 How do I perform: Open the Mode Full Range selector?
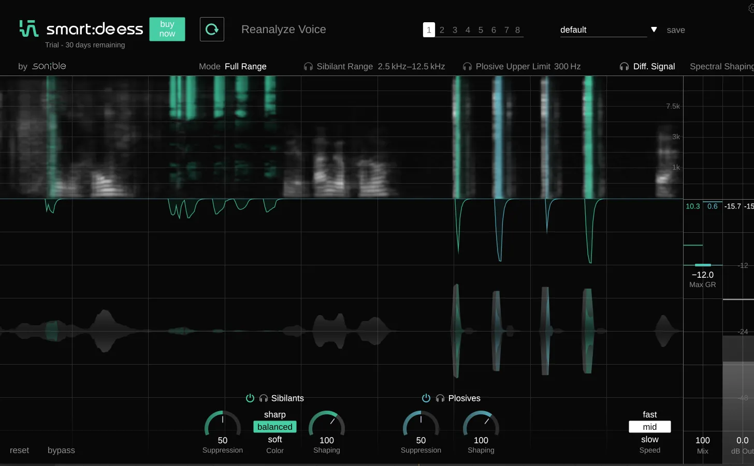click(245, 67)
